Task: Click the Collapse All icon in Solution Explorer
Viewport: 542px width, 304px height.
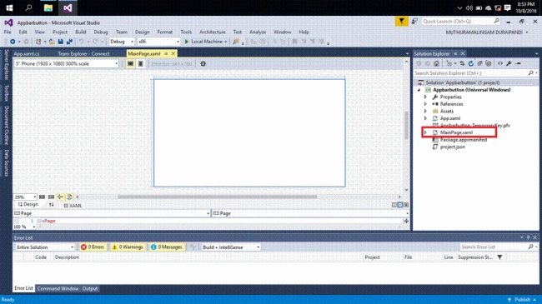Action: click(479, 63)
